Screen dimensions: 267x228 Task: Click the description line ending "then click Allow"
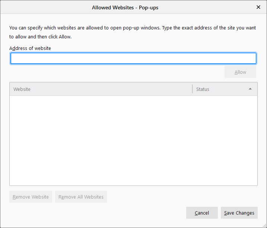pos(40,37)
